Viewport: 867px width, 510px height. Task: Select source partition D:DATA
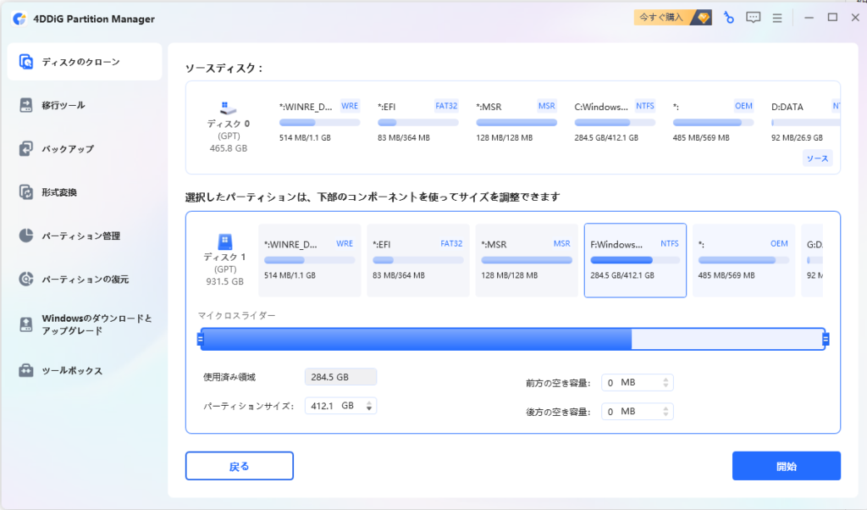click(804, 122)
